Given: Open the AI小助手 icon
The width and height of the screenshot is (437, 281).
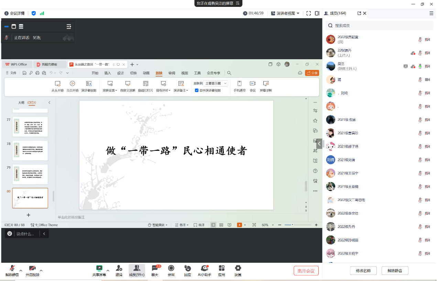Looking at the screenshot, I should [204, 268].
